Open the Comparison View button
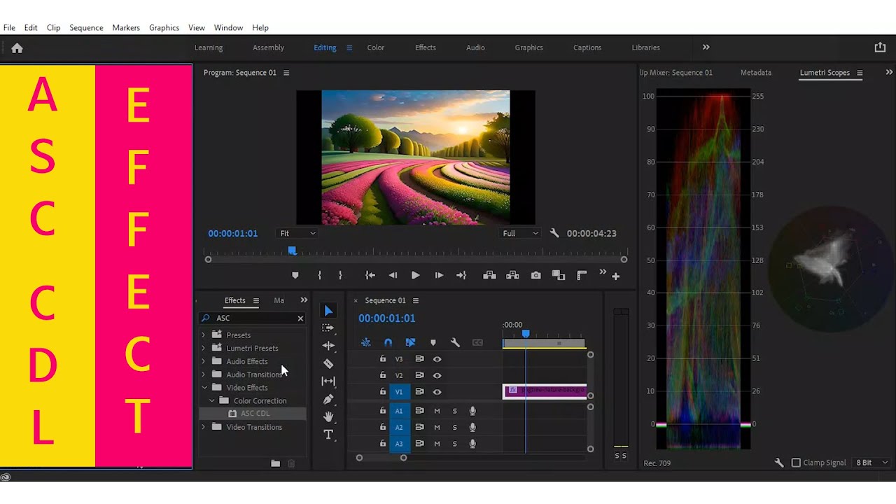This screenshot has height=504, width=896. pos(558,275)
